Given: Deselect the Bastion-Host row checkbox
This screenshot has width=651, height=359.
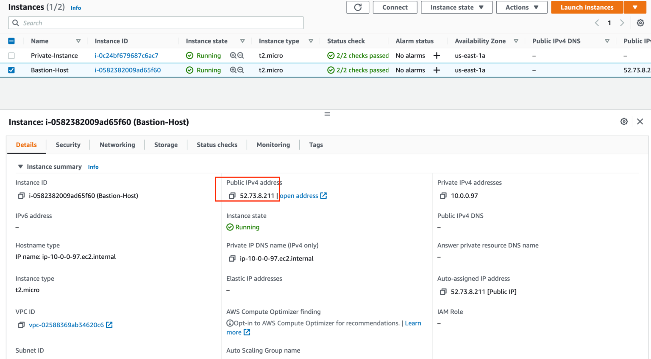Looking at the screenshot, I should tap(11, 70).
